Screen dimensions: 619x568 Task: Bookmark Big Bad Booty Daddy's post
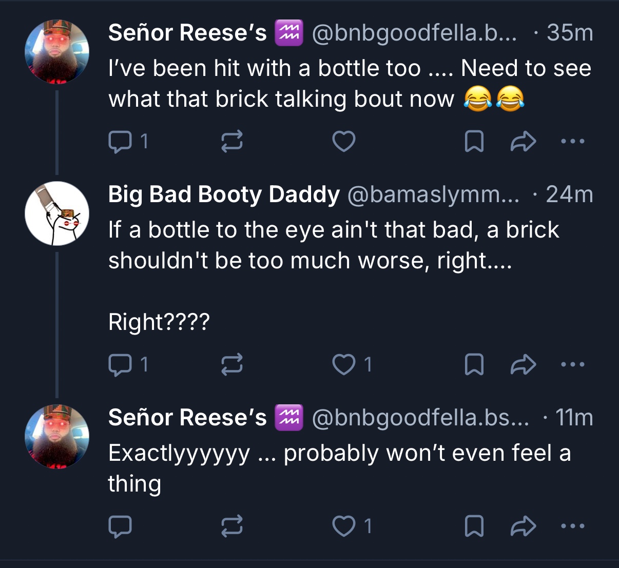pyautogui.click(x=473, y=365)
